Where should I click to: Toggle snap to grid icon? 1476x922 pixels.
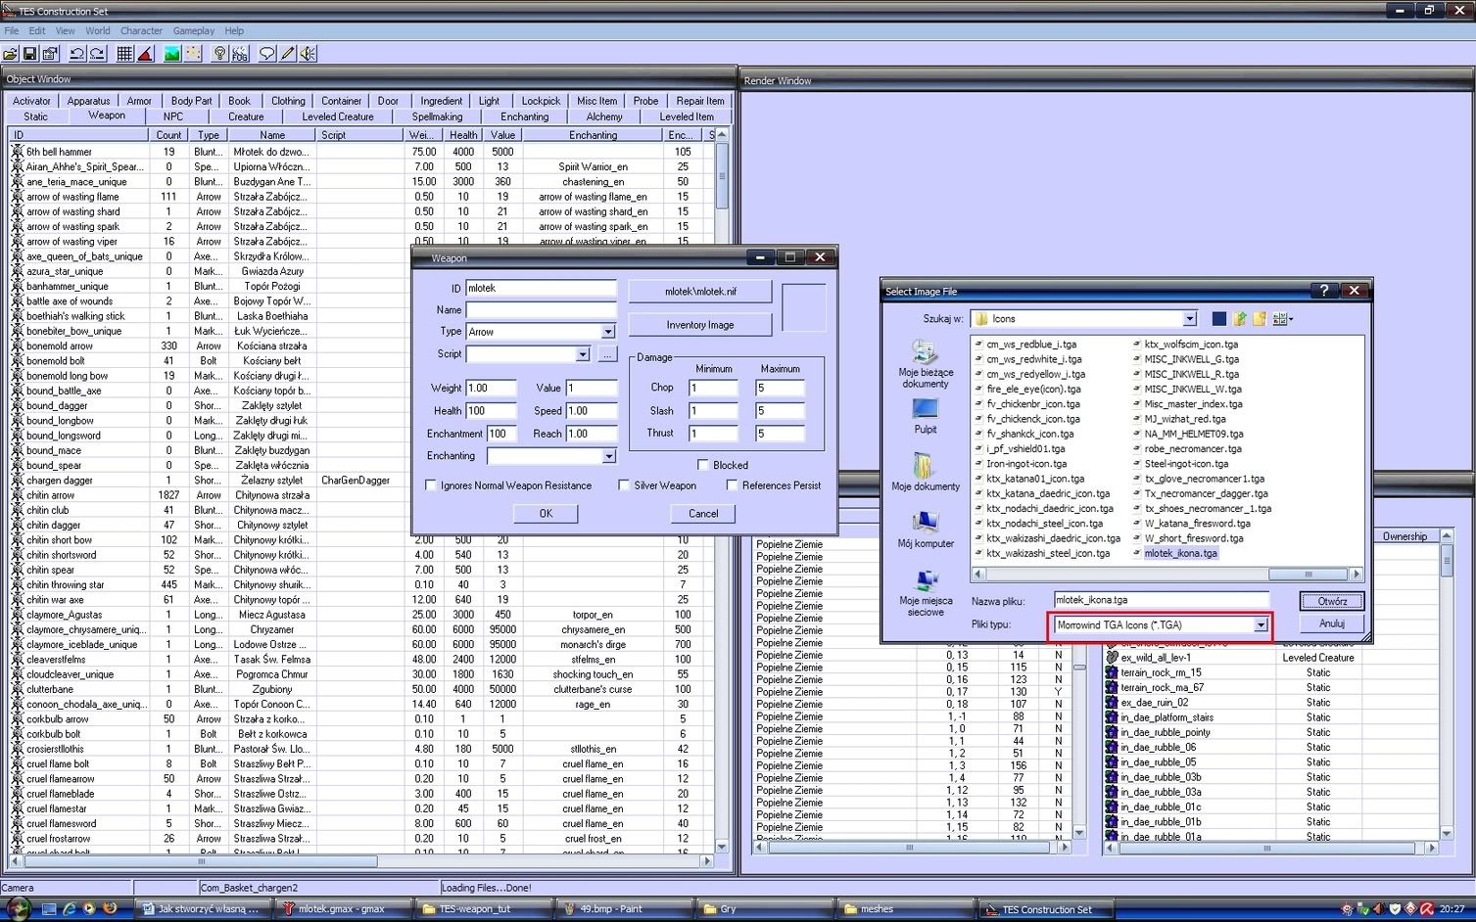[125, 54]
